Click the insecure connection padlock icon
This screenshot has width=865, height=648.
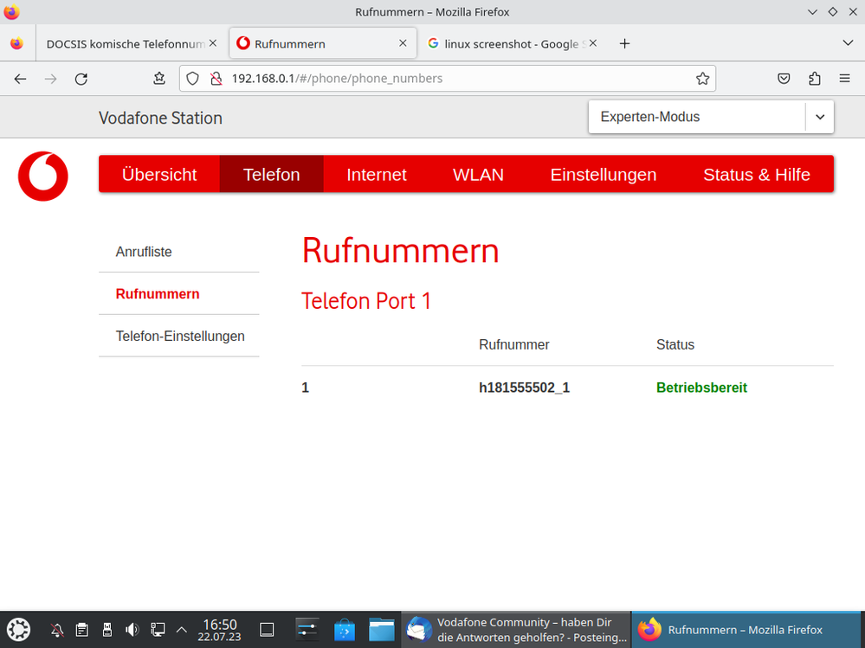pyautogui.click(x=216, y=79)
